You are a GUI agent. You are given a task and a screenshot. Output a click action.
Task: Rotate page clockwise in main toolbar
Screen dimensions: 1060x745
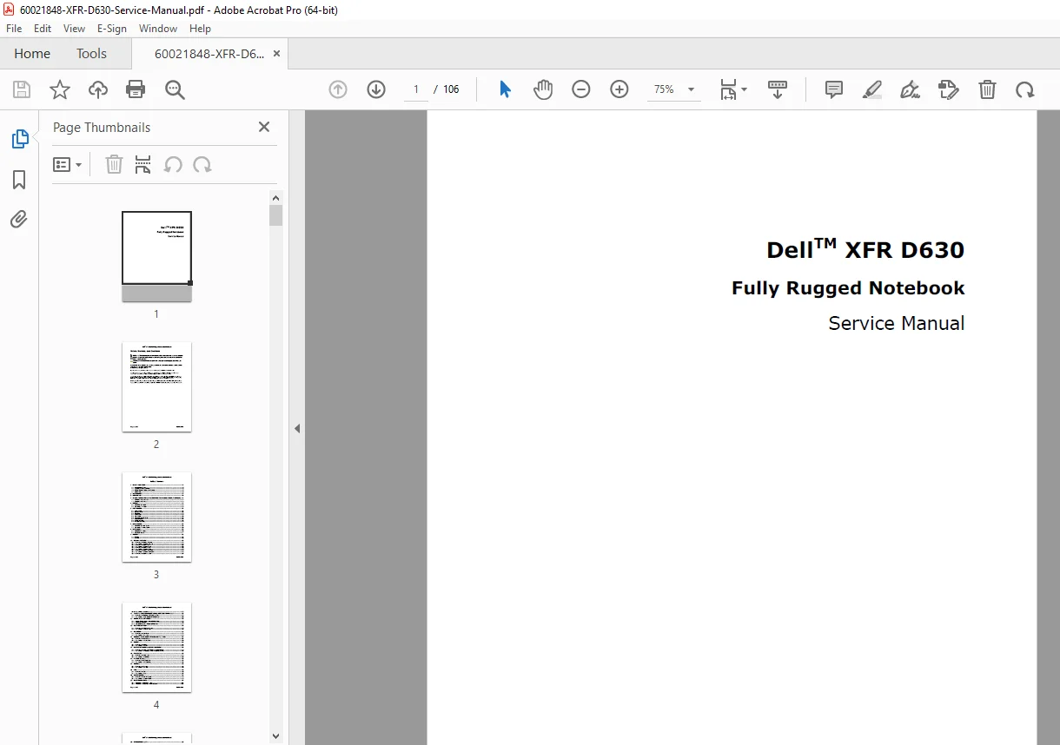(1025, 89)
